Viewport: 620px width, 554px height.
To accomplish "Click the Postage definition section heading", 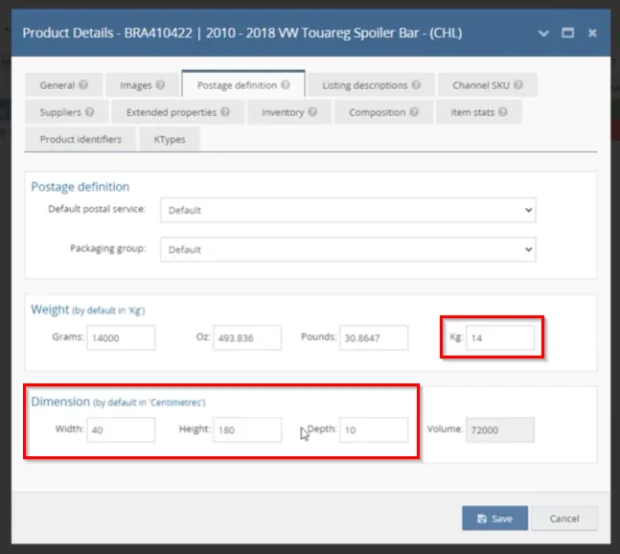I will [x=80, y=187].
